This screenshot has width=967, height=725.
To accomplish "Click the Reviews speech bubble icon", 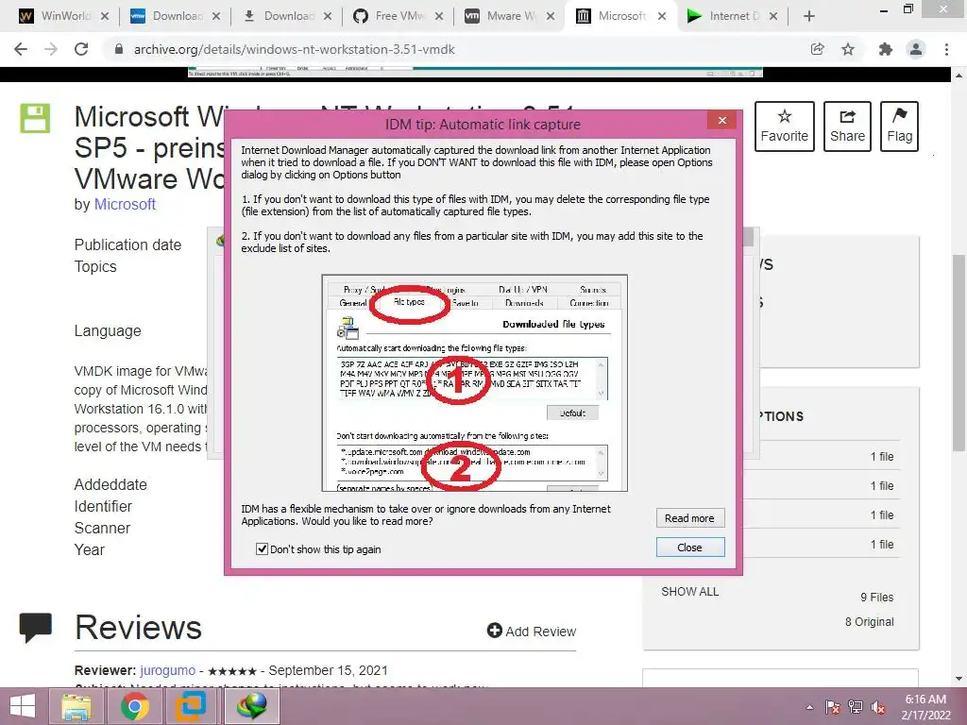I will click(x=35, y=628).
